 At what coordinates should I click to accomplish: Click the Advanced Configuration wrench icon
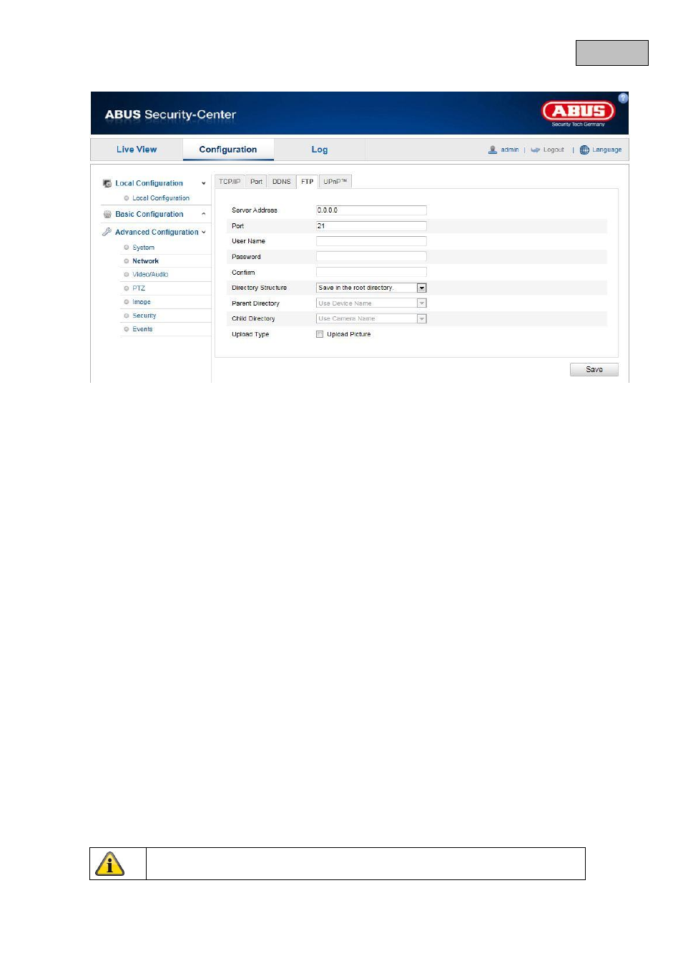point(107,232)
